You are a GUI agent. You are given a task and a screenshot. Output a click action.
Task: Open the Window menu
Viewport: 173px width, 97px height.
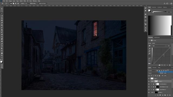35,1
